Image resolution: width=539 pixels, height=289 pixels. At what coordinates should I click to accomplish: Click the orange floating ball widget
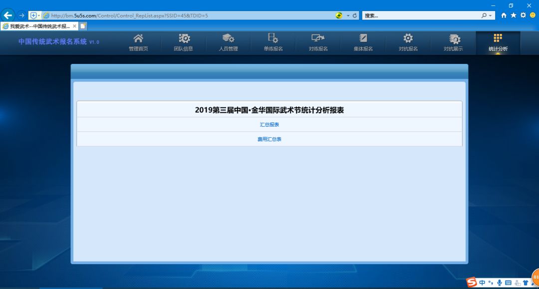(x=536, y=278)
